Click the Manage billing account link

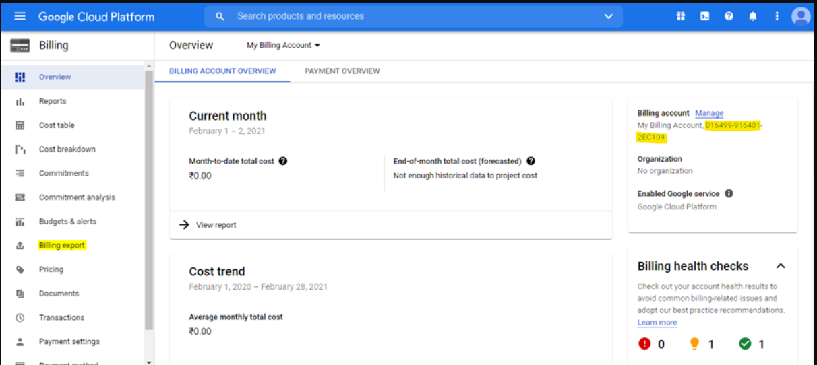(x=709, y=113)
